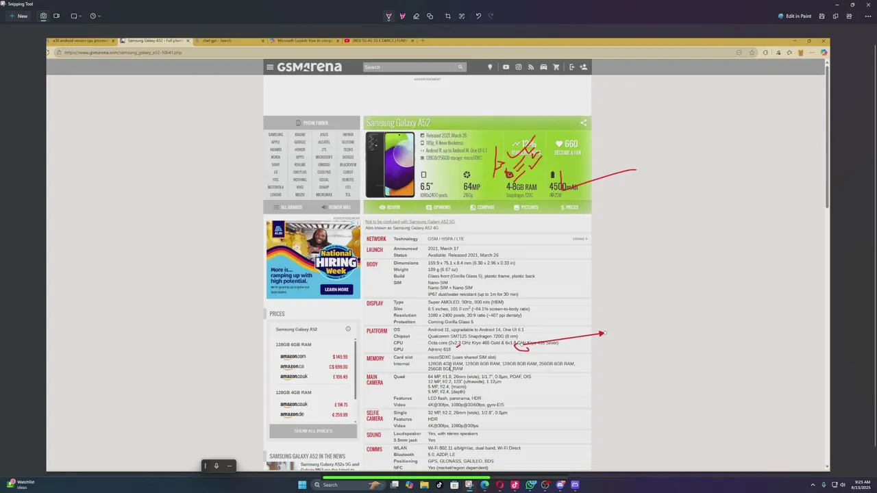Open the snipping shape mode dropdown

coord(76,16)
